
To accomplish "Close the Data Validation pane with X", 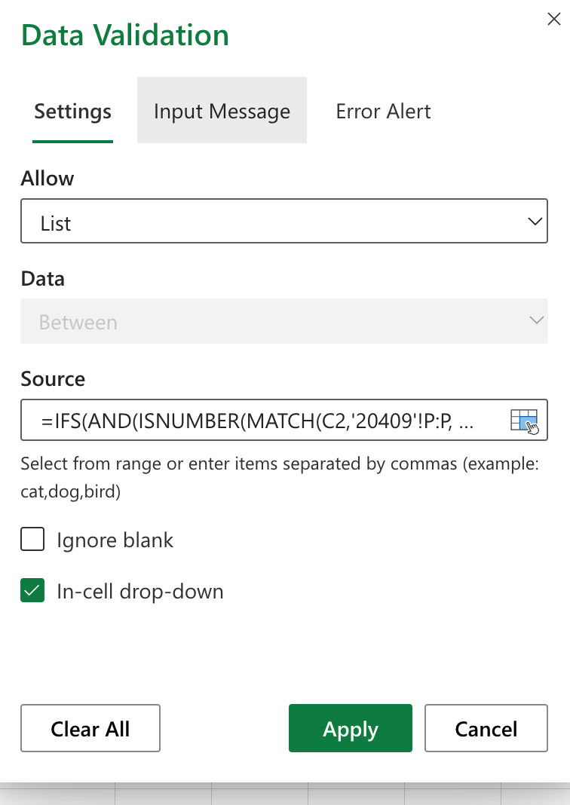I will (554, 19).
